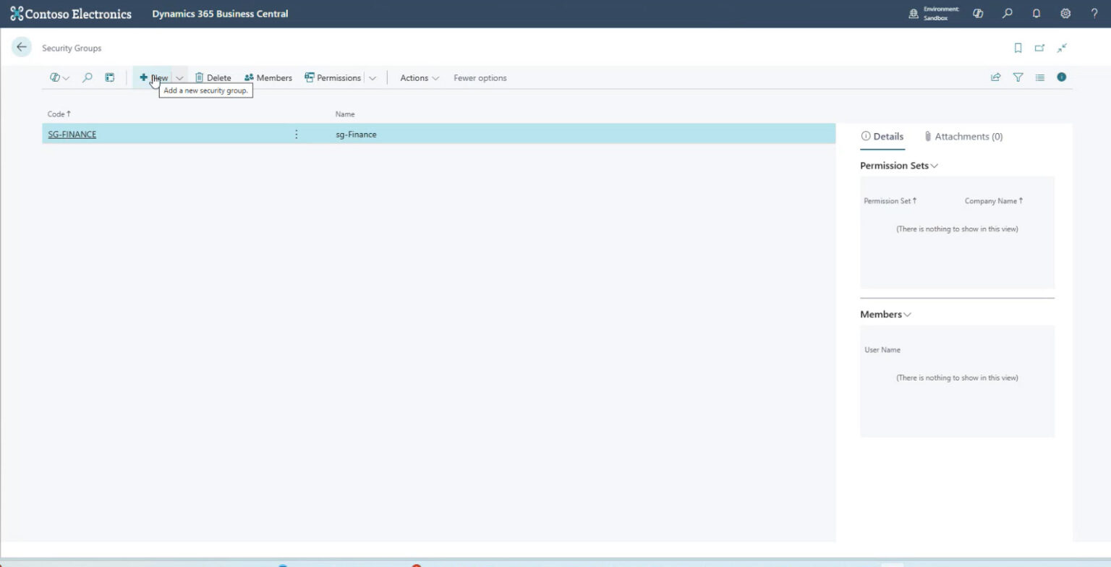Click the bookmark icon near the page title
This screenshot has height=567, width=1111.
(1018, 48)
